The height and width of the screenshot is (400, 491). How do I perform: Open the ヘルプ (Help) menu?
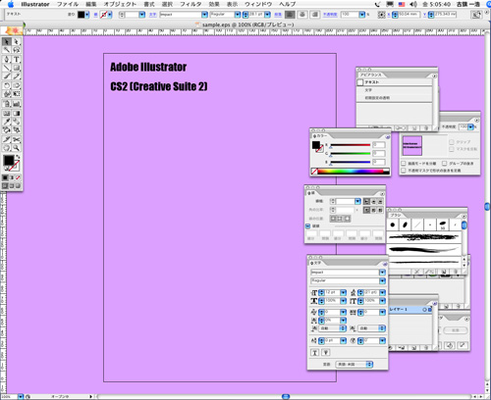(287, 4)
